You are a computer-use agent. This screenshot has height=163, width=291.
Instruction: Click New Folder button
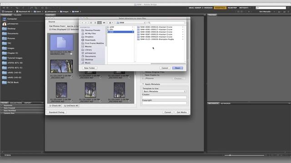coord(90,68)
